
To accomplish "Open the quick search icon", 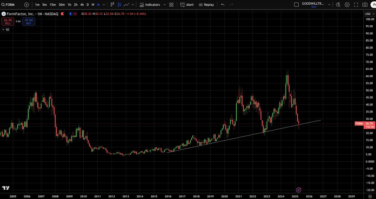I will click(x=338, y=5).
